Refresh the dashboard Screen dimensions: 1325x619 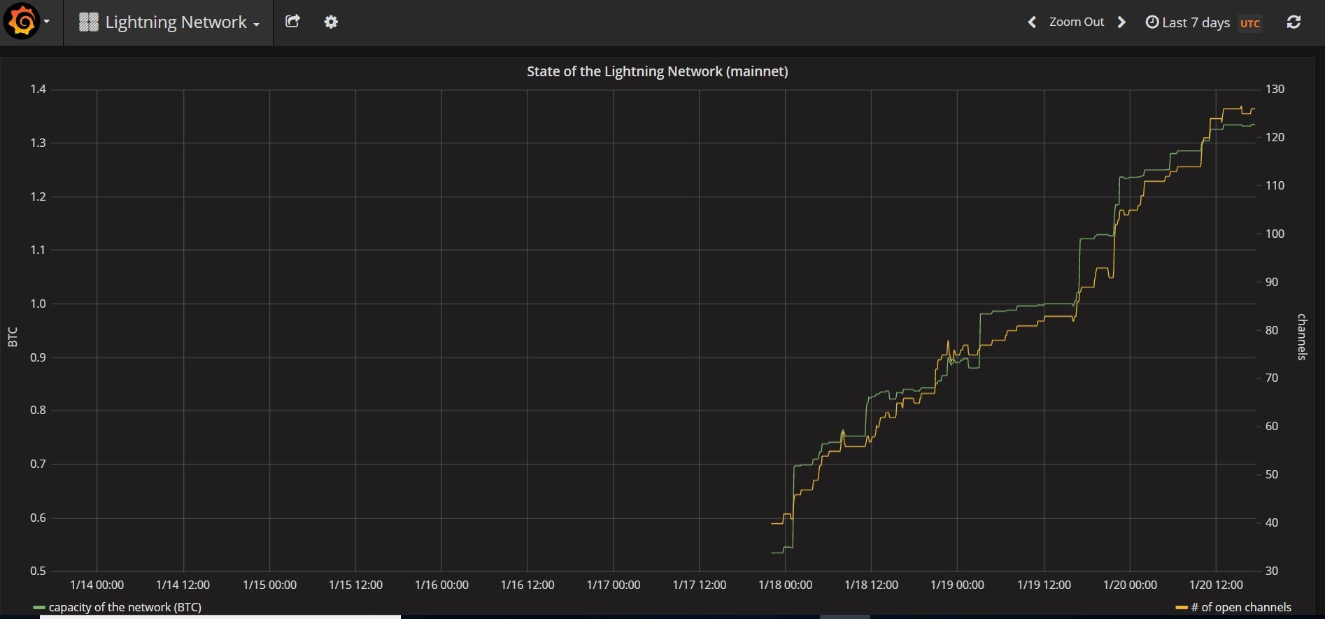point(1294,22)
